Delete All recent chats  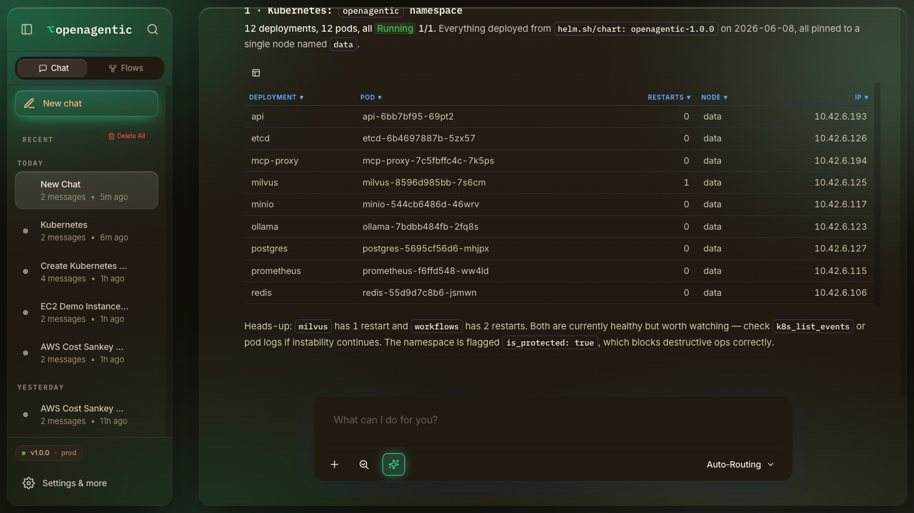point(126,136)
